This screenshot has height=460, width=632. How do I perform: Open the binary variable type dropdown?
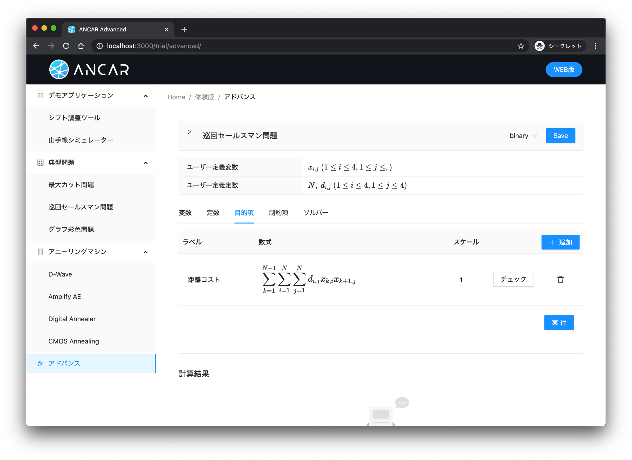pos(523,136)
